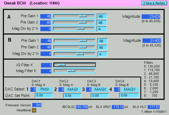Viewport: 169px width, 115px height.
Task: Click DAC2 select readback value 0
Action: [x=61, y=89]
